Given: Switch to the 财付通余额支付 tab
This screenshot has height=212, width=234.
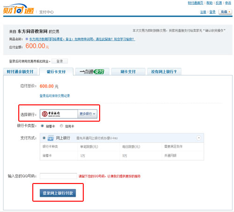Looking at the screenshot, I should click(x=20, y=72).
